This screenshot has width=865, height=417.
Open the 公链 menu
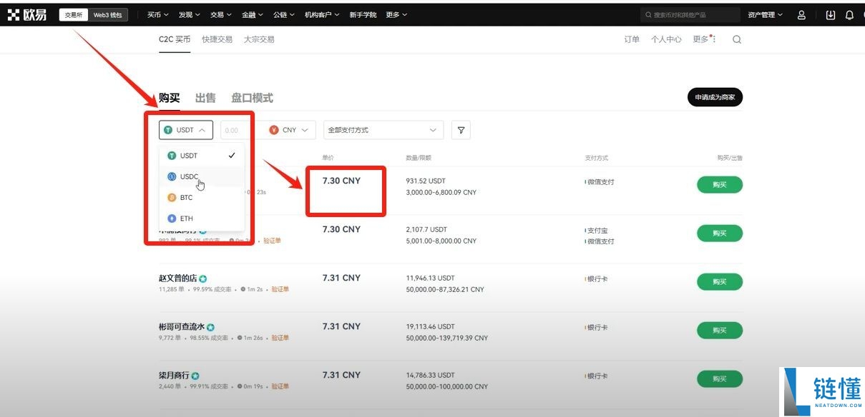[x=284, y=15]
